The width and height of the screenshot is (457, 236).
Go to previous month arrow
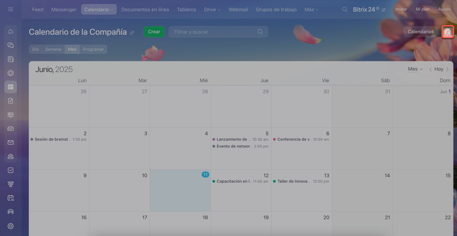coord(430,69)
